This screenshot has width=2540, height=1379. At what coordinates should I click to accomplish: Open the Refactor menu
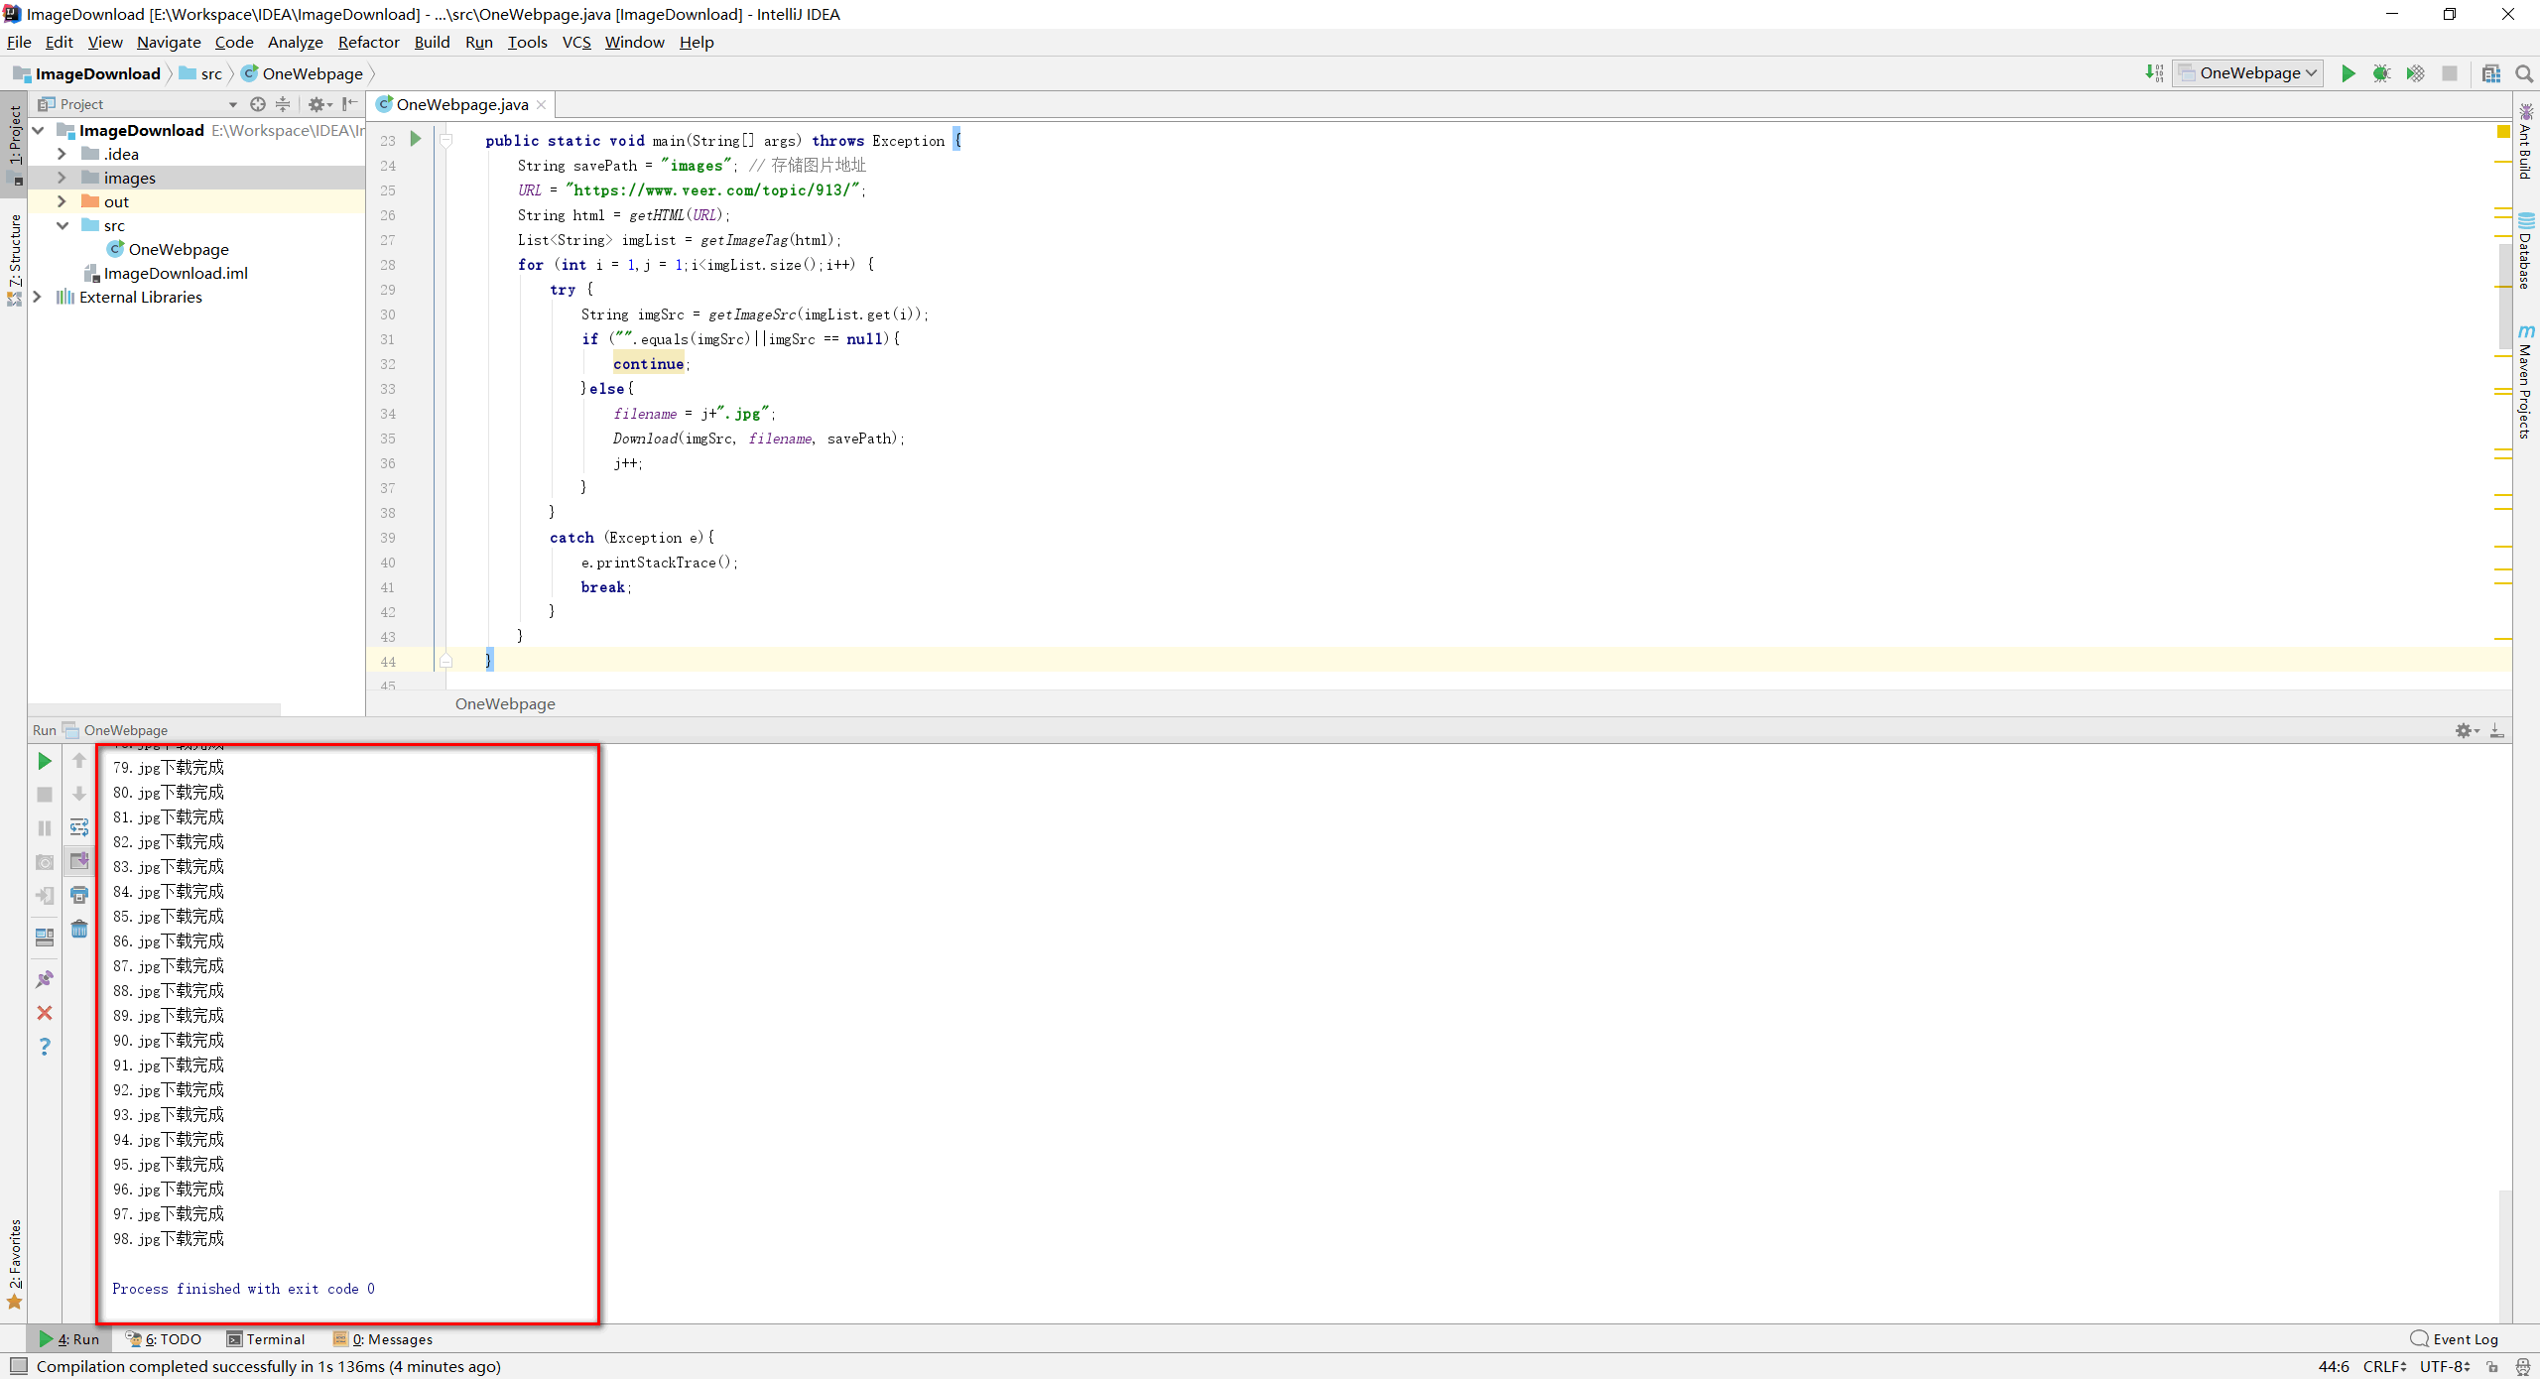(x=368, y=42)
